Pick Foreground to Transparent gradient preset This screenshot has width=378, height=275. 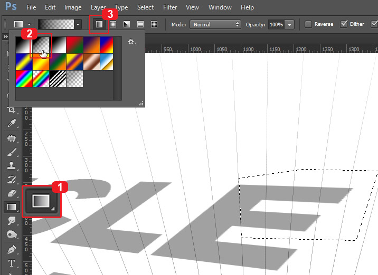coord(41,45)
